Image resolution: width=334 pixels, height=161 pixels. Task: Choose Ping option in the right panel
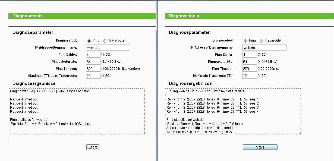[245, 41]
